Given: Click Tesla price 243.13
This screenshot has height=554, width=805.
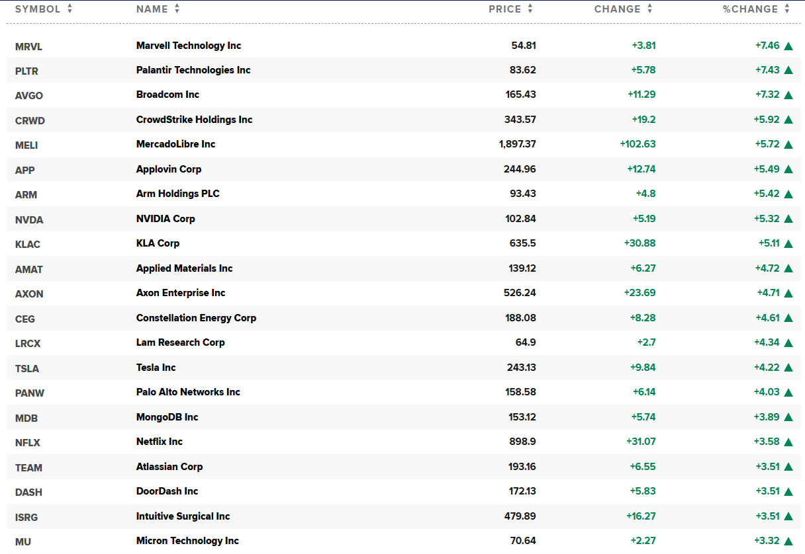Looking at the screenshot, I should point(522,368).
